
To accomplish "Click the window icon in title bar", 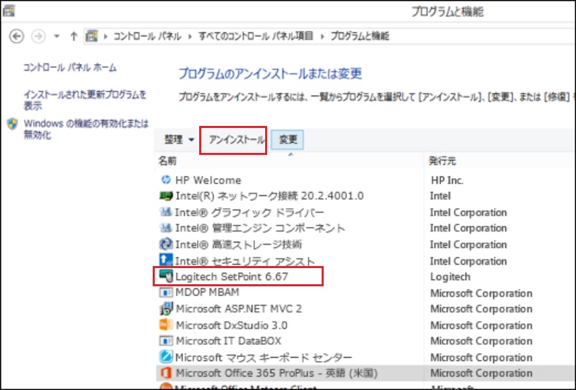I will coord(9,11).
